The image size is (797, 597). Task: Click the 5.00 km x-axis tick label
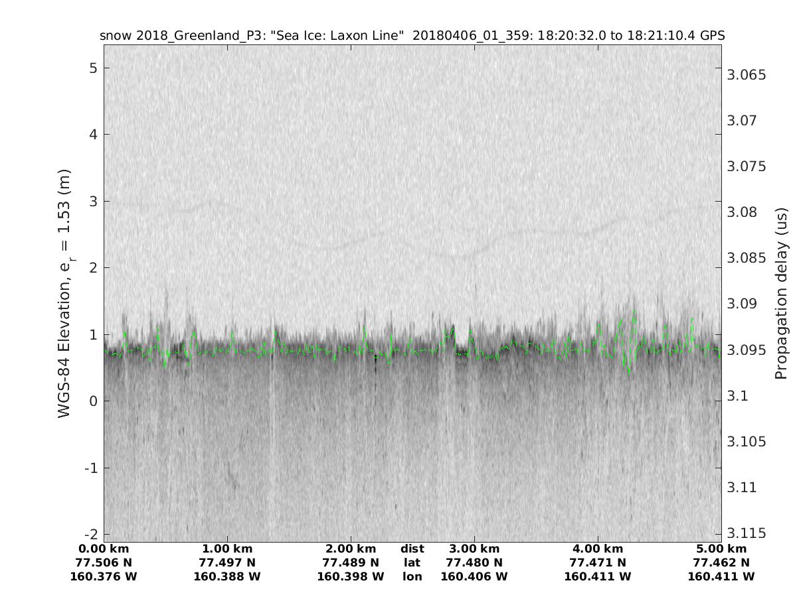tap(721, 549)
